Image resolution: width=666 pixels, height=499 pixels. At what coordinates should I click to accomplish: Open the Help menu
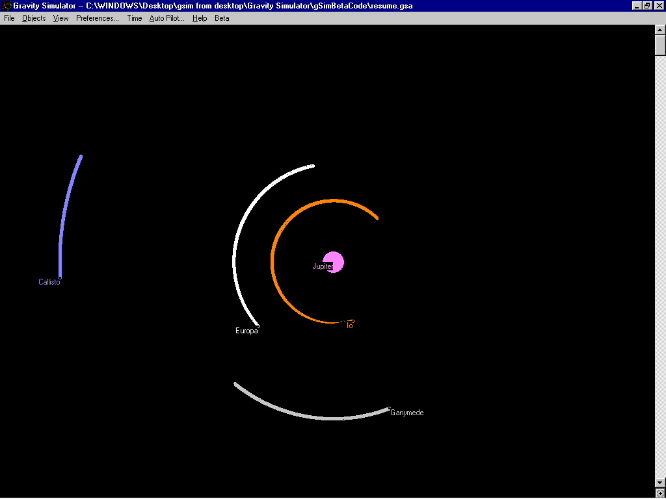pos(200,18)
